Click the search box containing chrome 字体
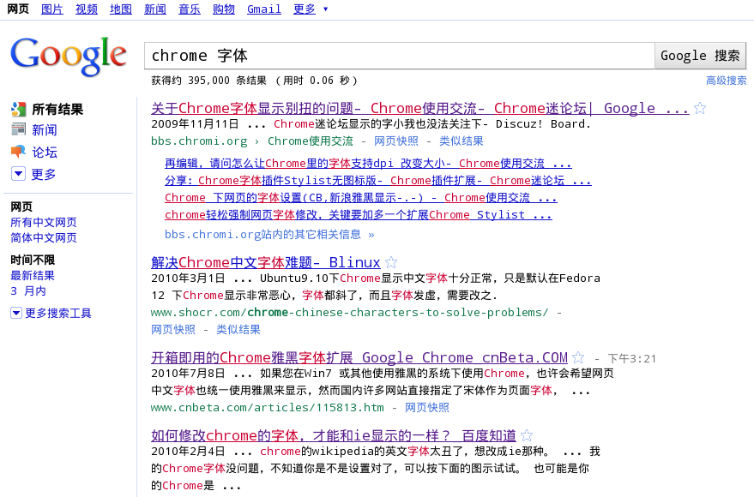Viewport: 754px width, 497px height. (400, 56)
